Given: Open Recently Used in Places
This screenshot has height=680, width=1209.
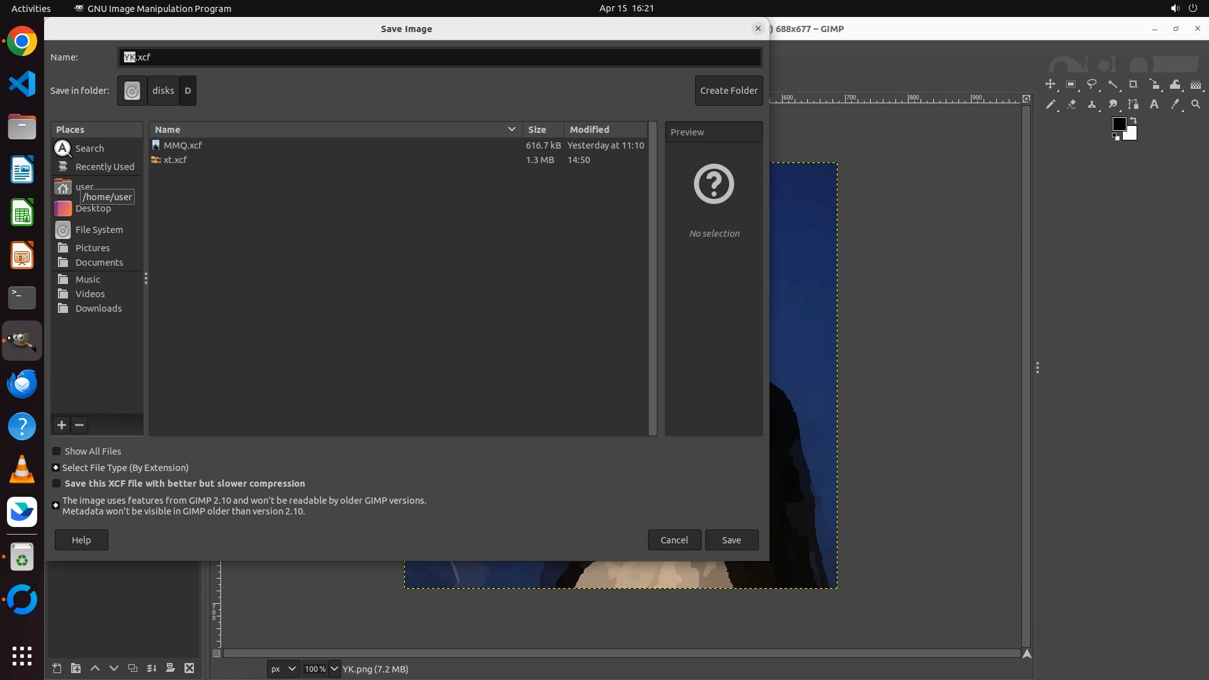Looking at the screenshot, I should click(105, 167).
